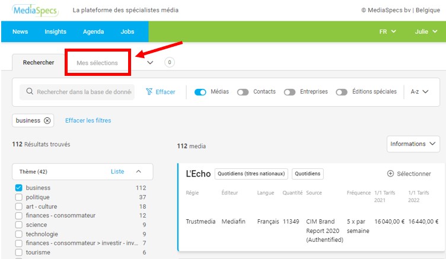Viewport: 446px width, 259px height.
Task: Check the politique theme checkbox
Action: 19,197
